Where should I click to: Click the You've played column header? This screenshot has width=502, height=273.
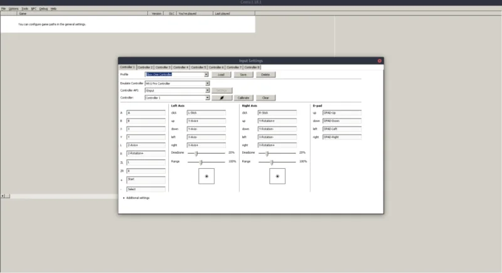point(195,13)
